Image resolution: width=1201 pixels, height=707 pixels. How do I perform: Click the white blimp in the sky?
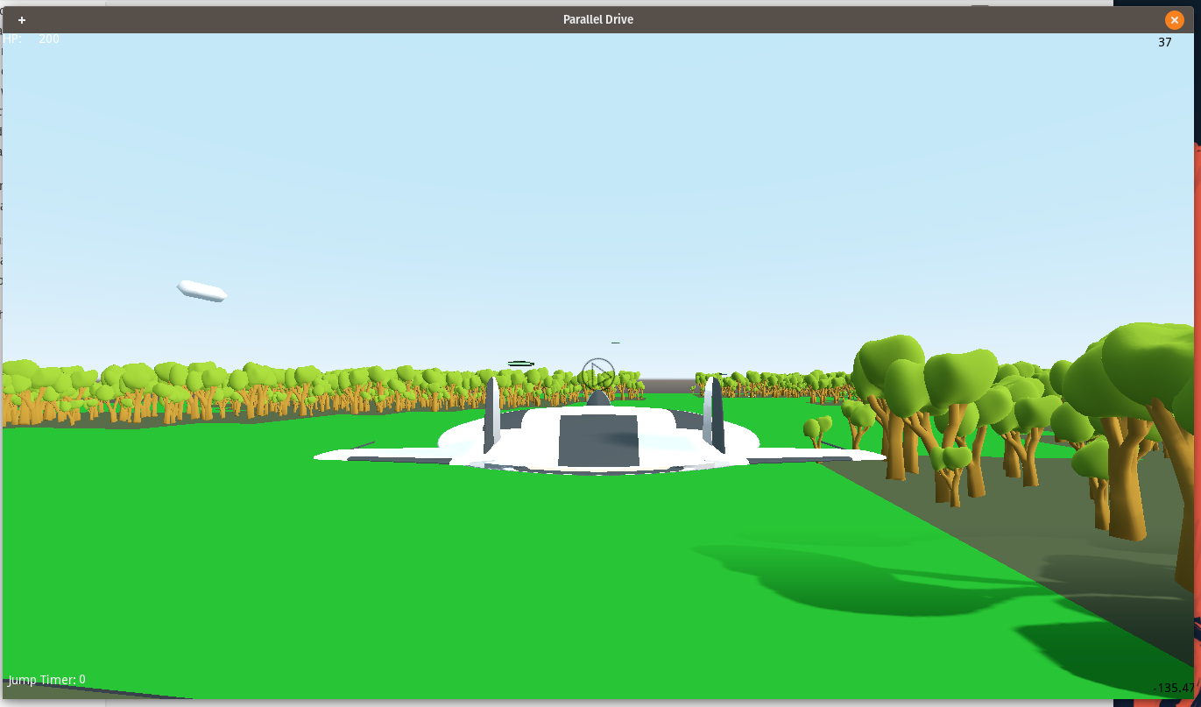click(x=201, y=291)
